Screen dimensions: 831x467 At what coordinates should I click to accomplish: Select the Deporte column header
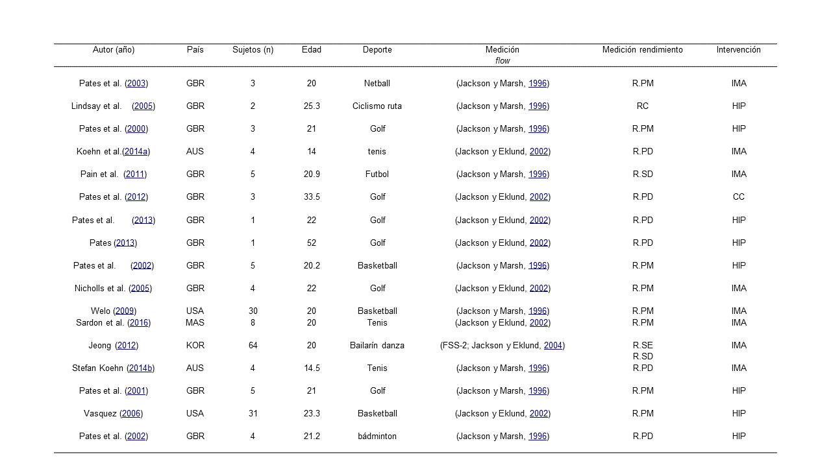(x=377, y=50)
